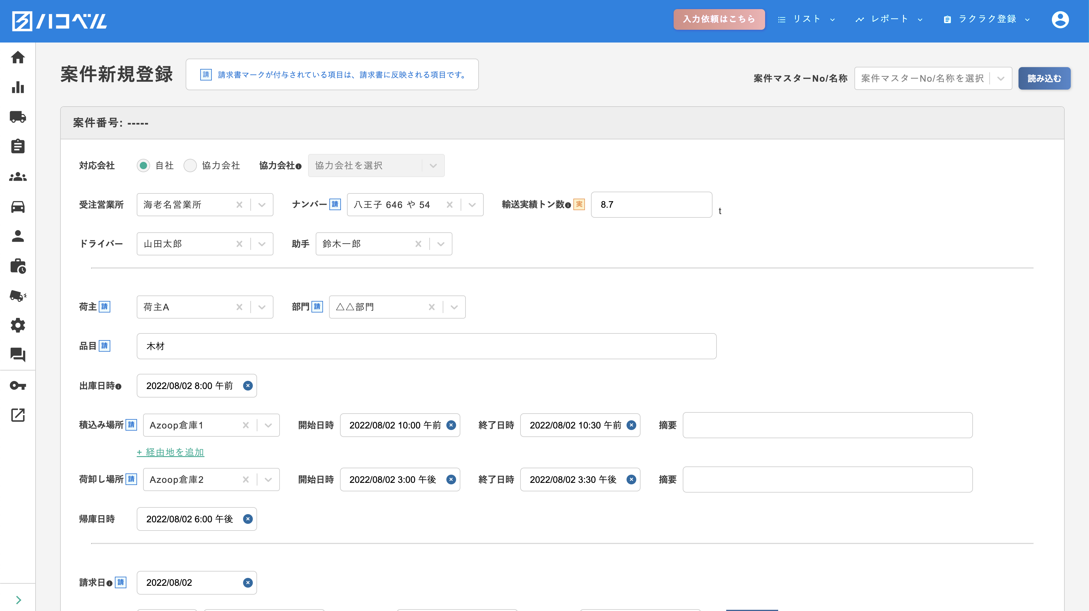Image resolution: width=1089 pixels, height=611 pixels.
Task: Open the リスト menu in header
Action: click(x=807, y=19)
